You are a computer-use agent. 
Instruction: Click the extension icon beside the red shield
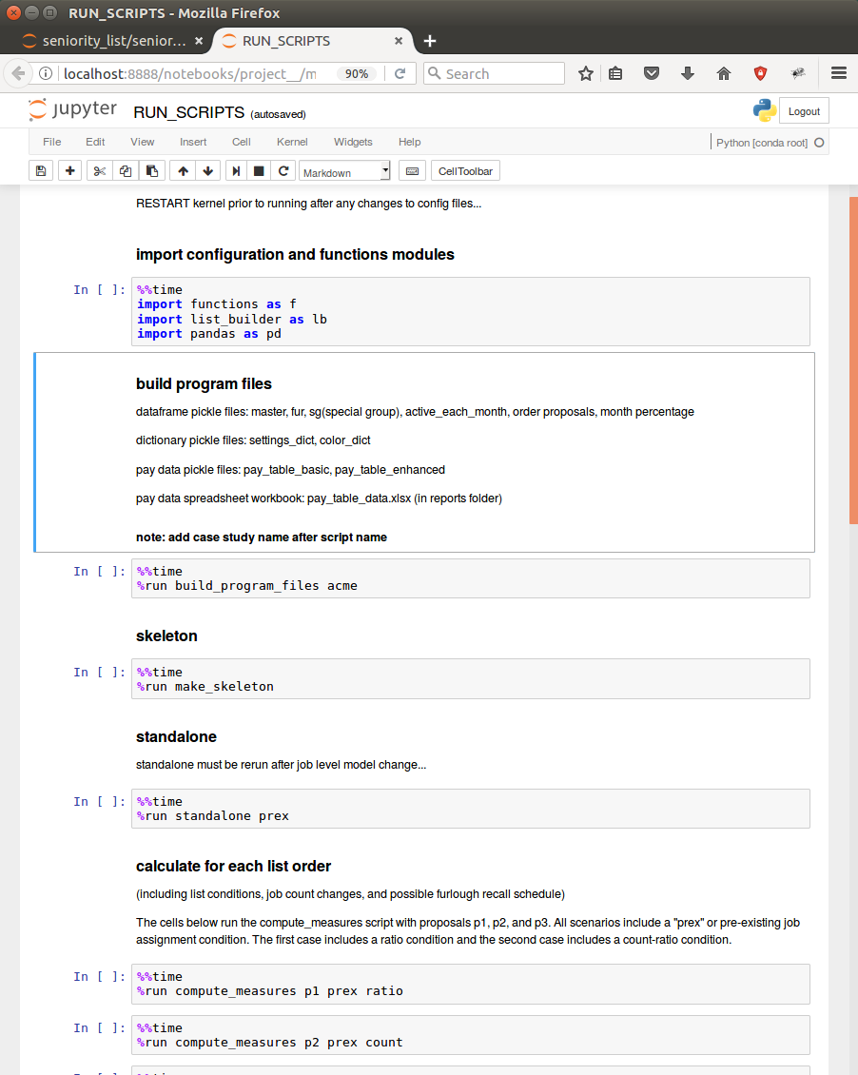point(798,73)
